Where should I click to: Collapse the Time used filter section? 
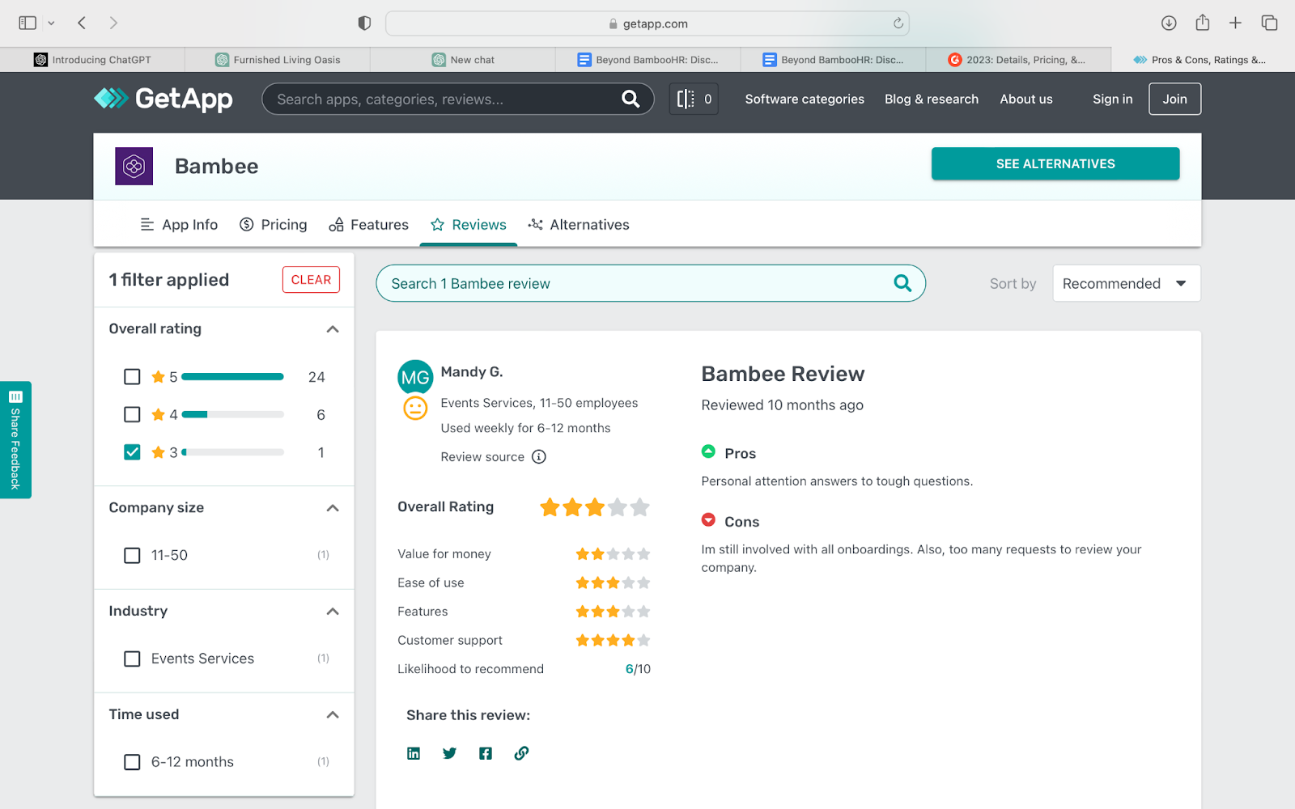click(x=333, y=715)
